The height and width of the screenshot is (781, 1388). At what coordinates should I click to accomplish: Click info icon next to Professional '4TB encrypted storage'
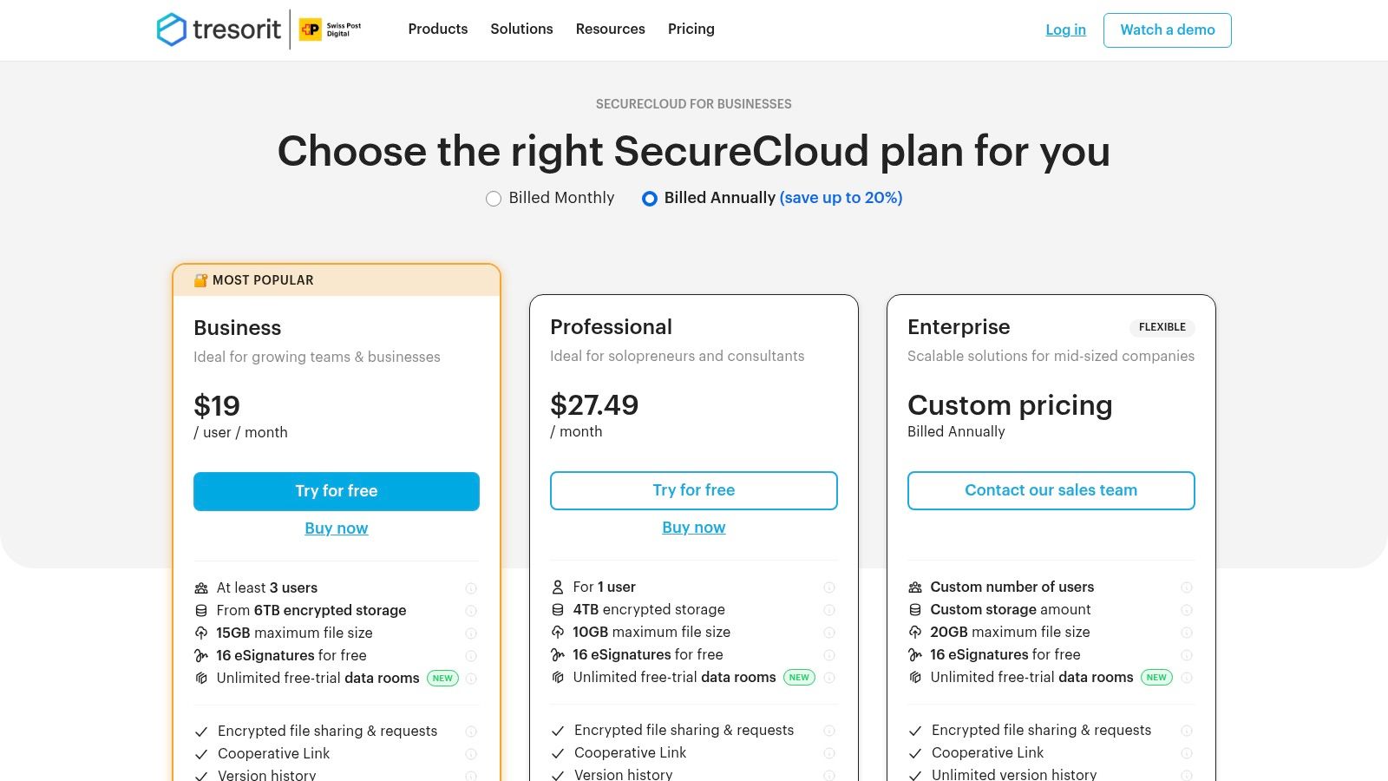coord(828,609)
